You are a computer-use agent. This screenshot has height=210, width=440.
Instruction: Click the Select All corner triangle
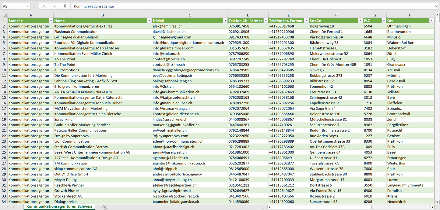click(4, 15)
